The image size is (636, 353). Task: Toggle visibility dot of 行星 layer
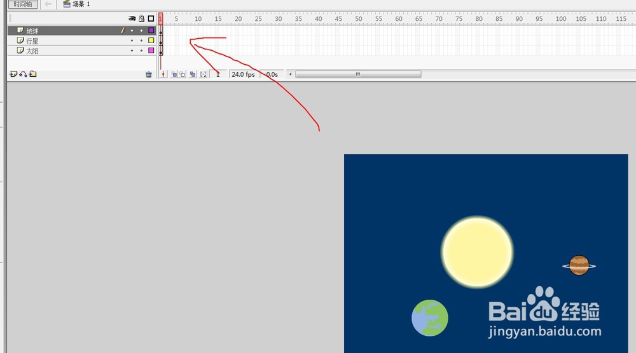[x=132, y=41]
